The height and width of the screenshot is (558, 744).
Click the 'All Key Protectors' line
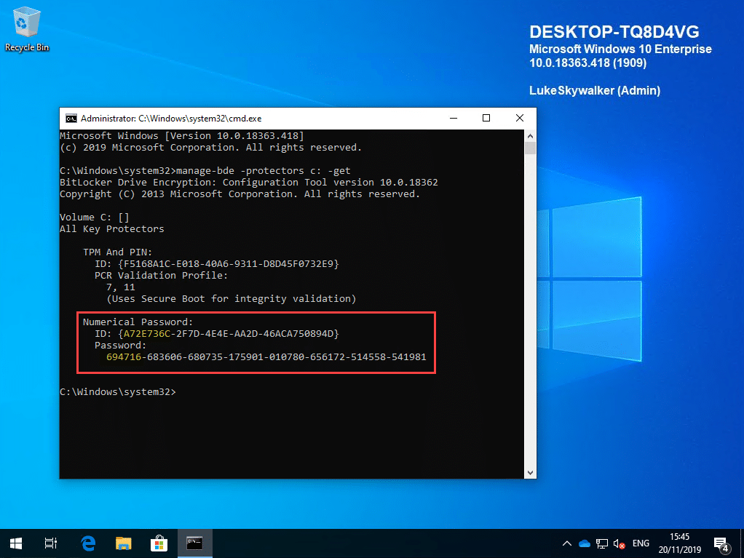(x=112, y=229)
